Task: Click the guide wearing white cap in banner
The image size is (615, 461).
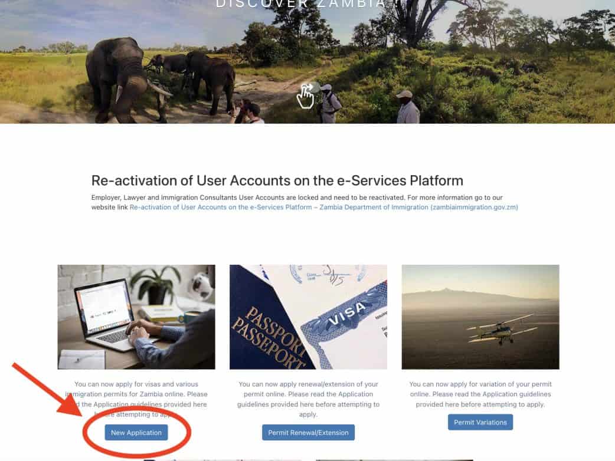Action: tap(407, 107)
